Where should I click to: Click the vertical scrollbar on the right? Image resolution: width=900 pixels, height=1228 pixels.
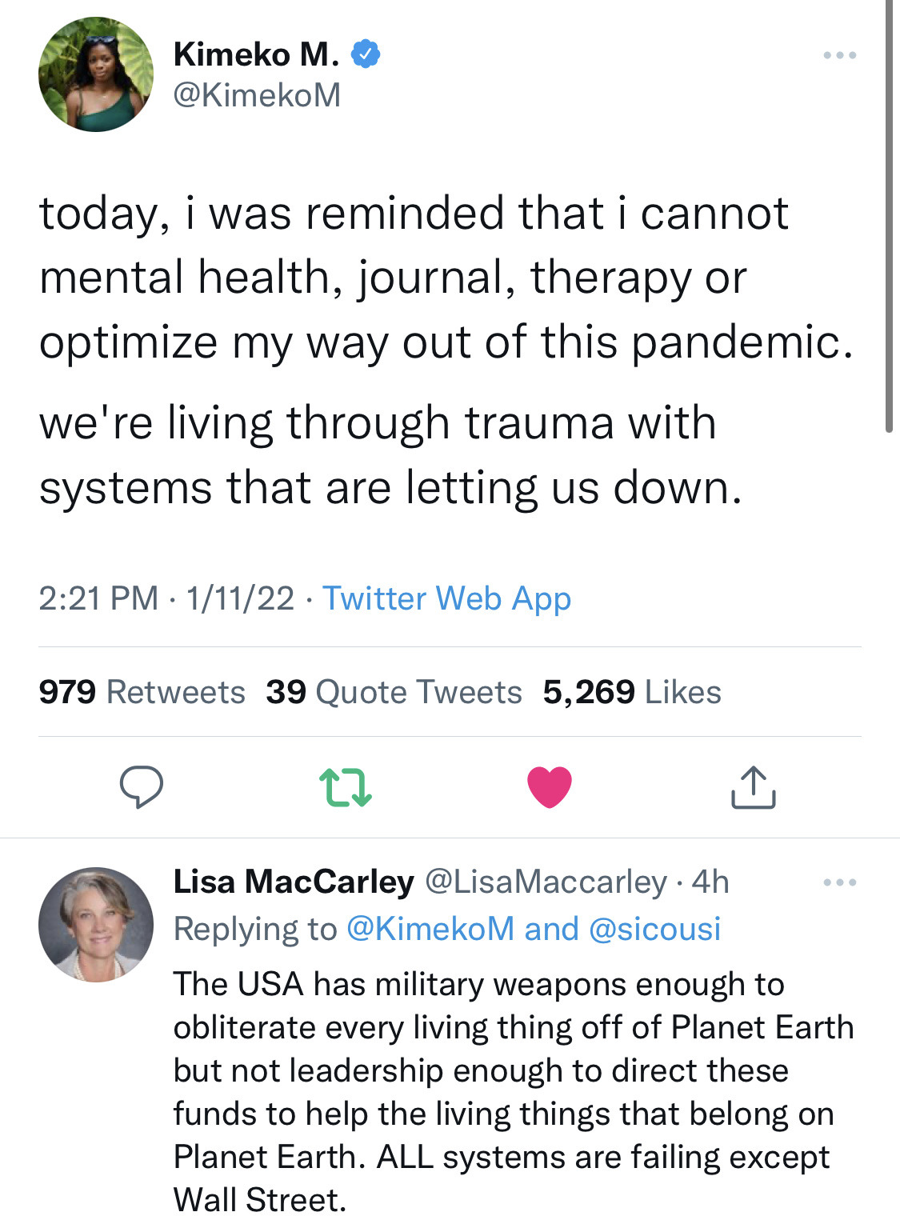point(889,216)
